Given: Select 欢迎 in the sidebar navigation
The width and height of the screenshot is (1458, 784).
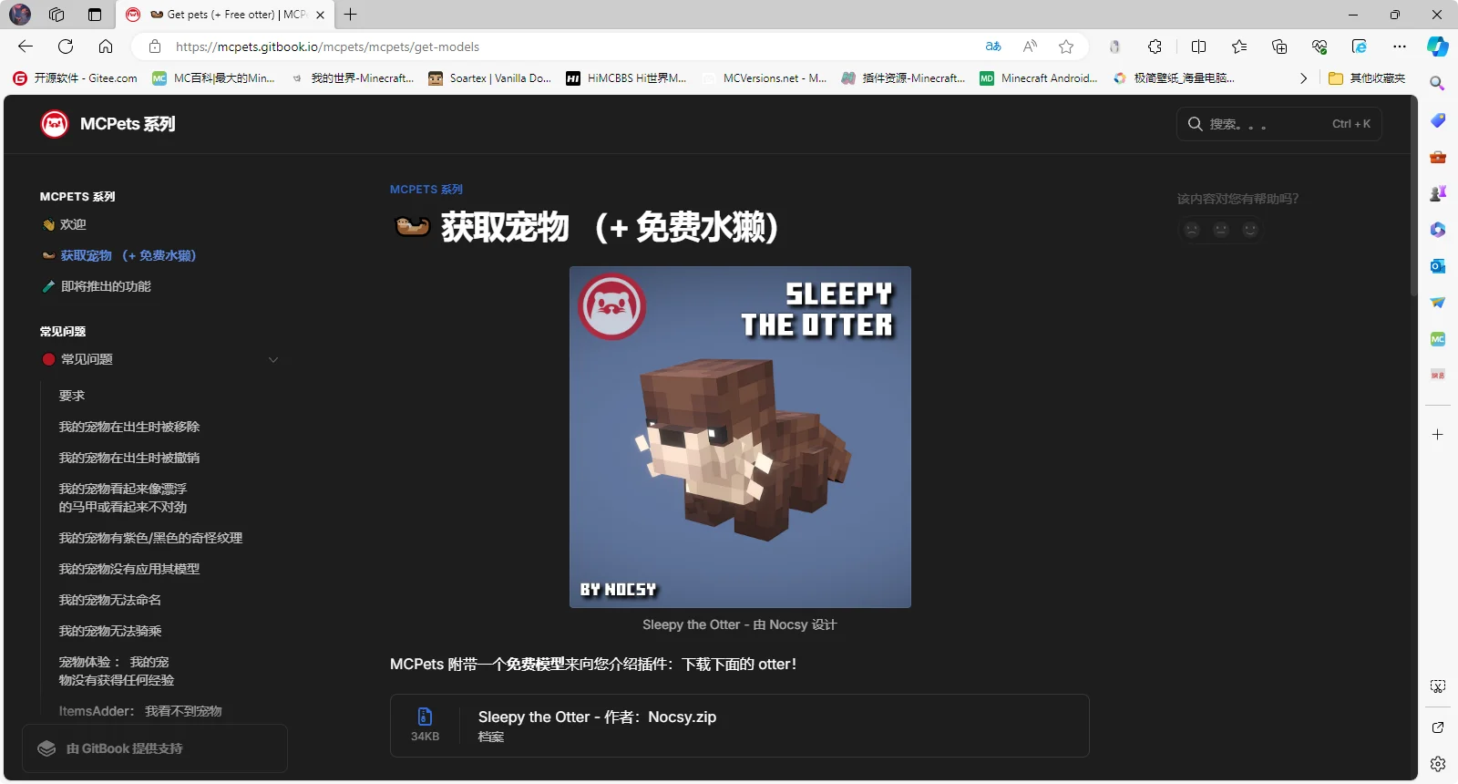Looking at the screenshot, I should pos(73,225).
